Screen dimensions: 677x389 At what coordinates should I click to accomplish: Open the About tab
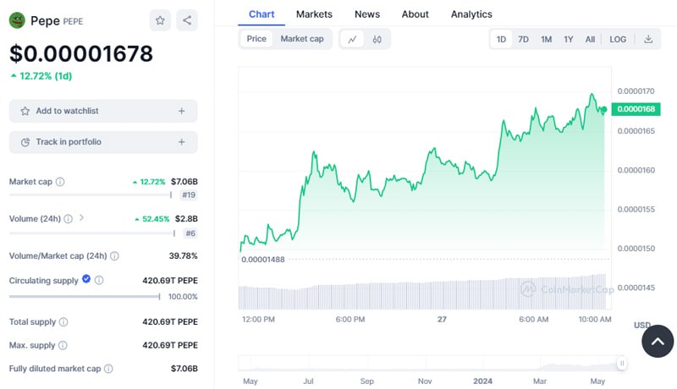click(x=415, y=14)
